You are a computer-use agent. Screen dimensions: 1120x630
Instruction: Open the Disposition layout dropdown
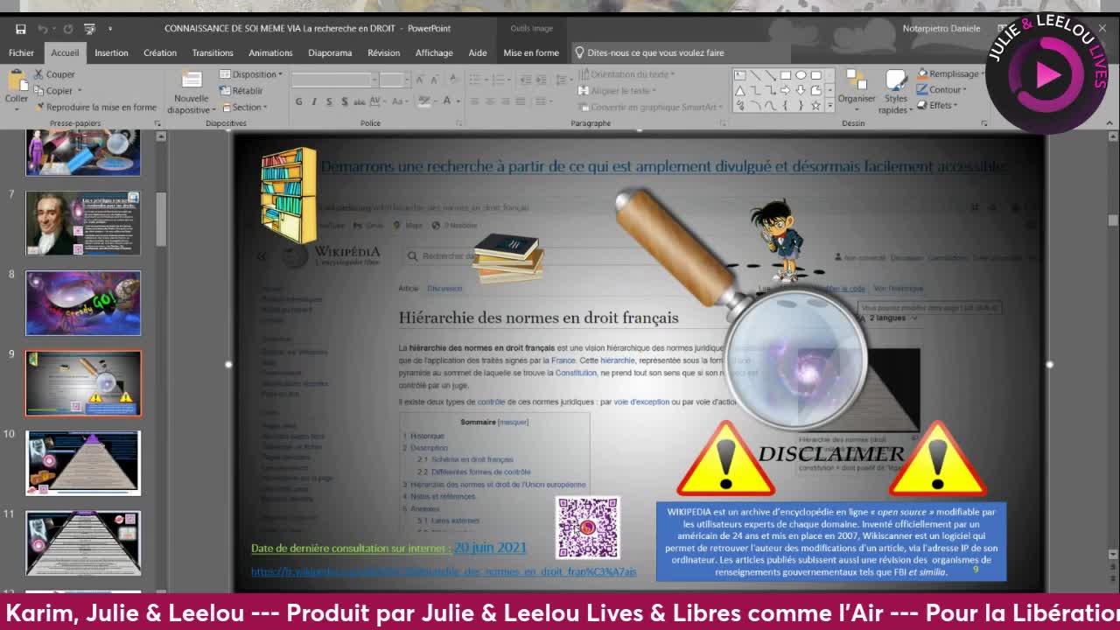pyautogui.click(x=251, y=74)
